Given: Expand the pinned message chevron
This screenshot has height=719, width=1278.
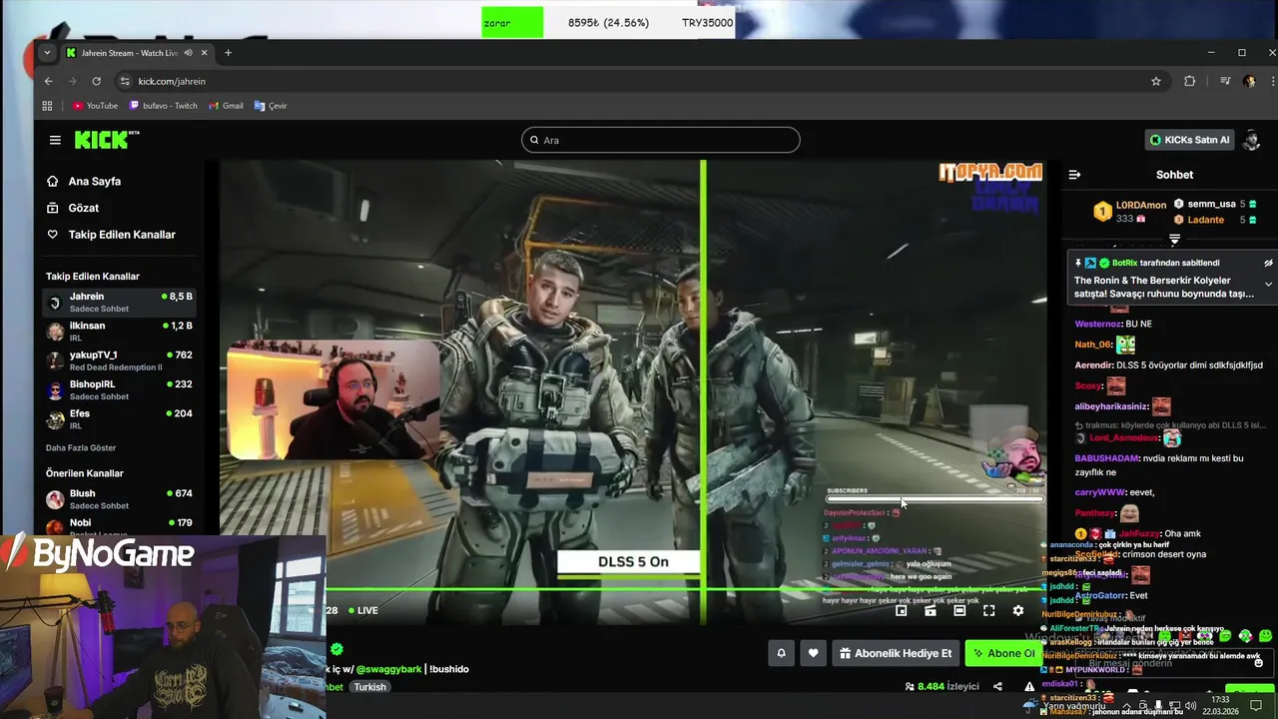Looking at the screenshot, I should tap(1268, 284).
